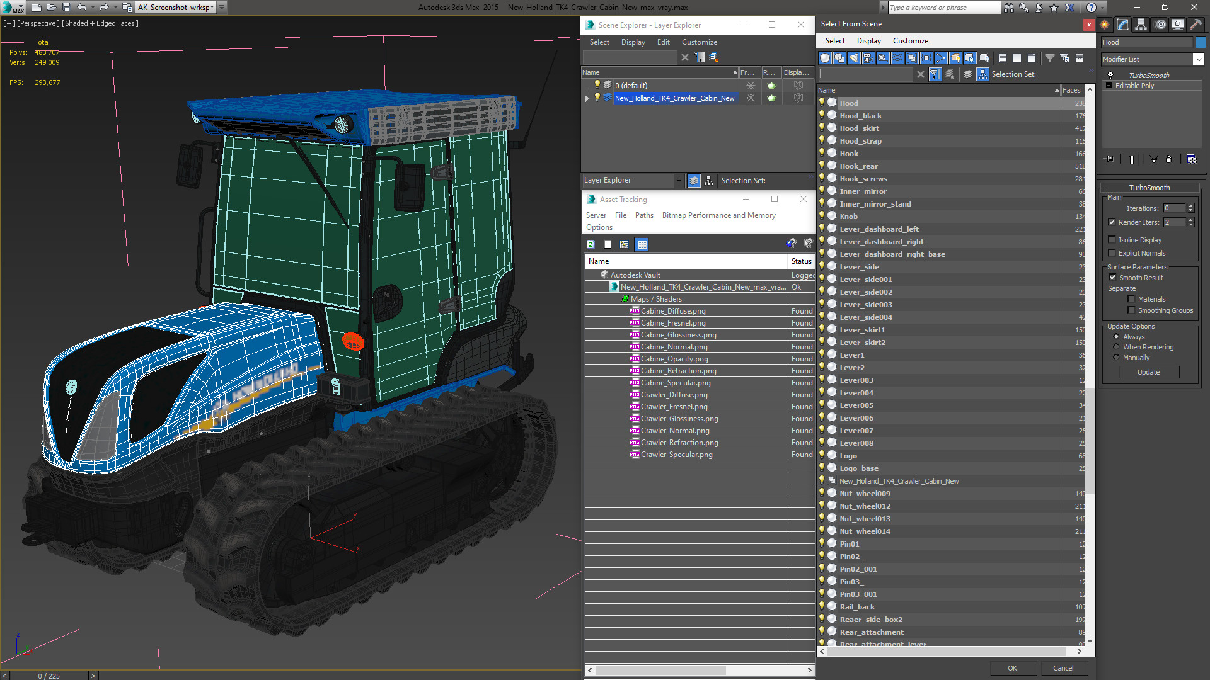1210x680 pixels.
Task: Enable Separate by Smoothing Groups checkbox
Action: point(1131,310)
